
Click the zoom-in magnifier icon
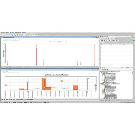tap(15, 35)
